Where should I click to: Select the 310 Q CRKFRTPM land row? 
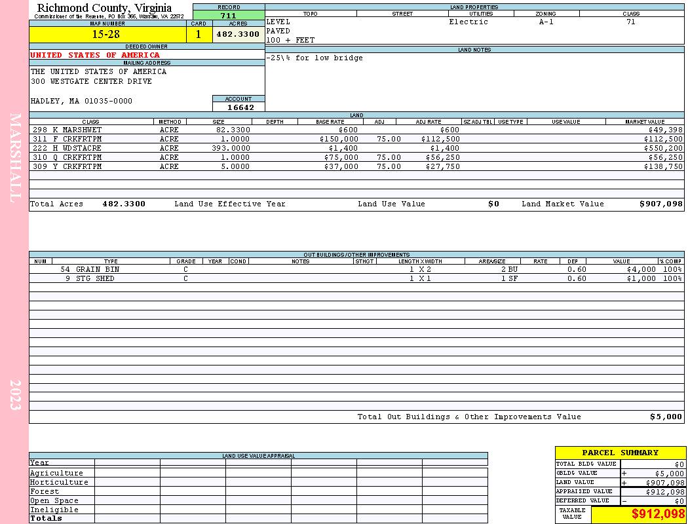[x=356, y=157]
